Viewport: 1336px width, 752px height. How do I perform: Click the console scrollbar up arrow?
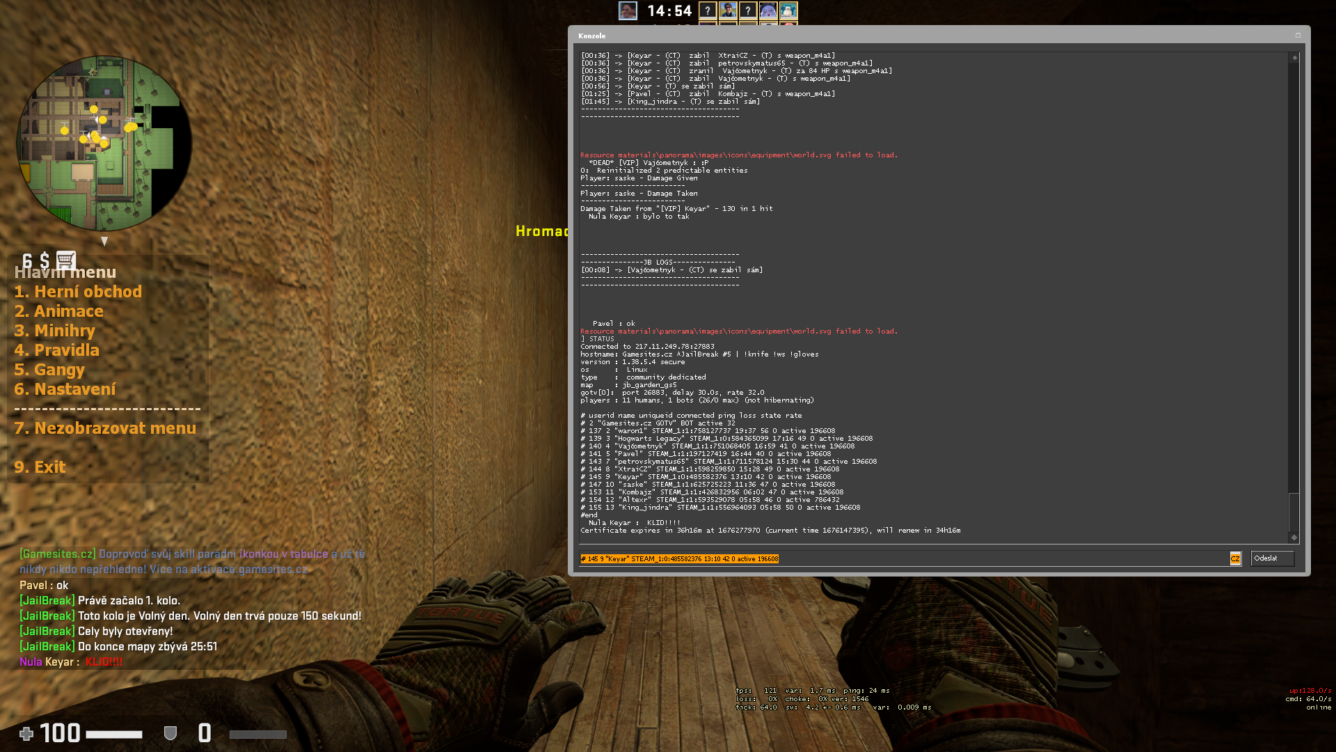click(1294, 58)
